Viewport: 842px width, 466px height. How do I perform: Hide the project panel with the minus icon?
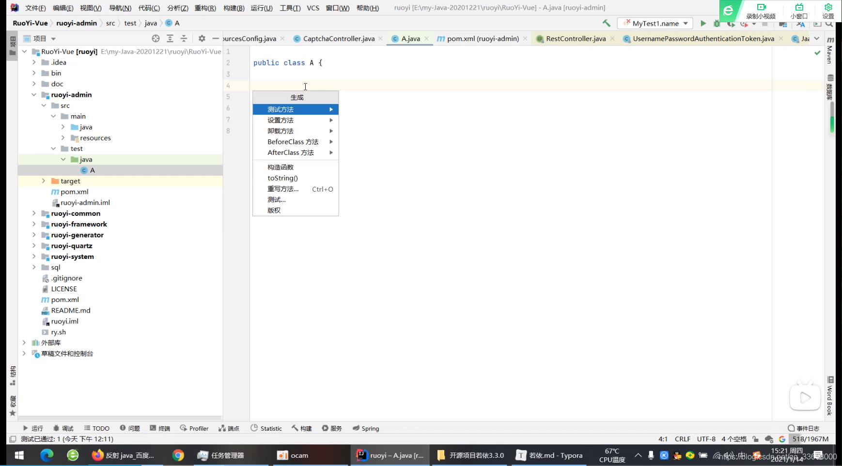pyautogui.click(x=216, y=38)
